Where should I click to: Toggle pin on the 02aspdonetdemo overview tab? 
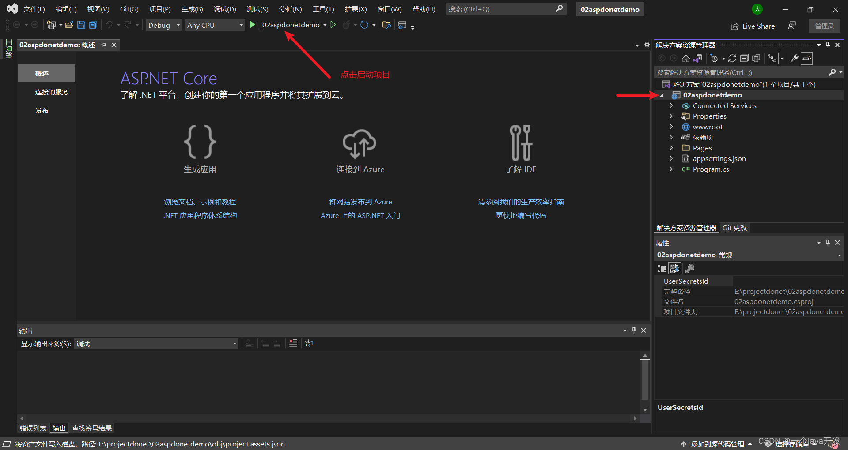point(103,45)
